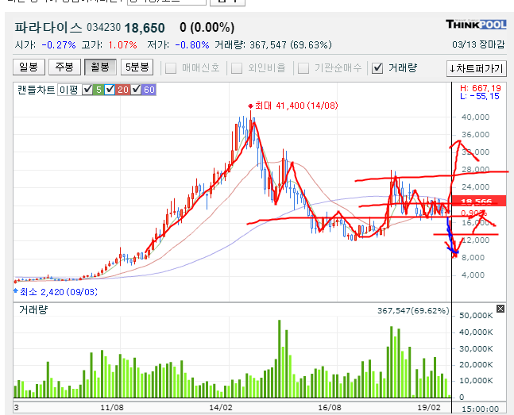Click the 03/13 장마감 status text
Image resolution: width=514 pixels, height=415 pixels.
tap(478, 44)
